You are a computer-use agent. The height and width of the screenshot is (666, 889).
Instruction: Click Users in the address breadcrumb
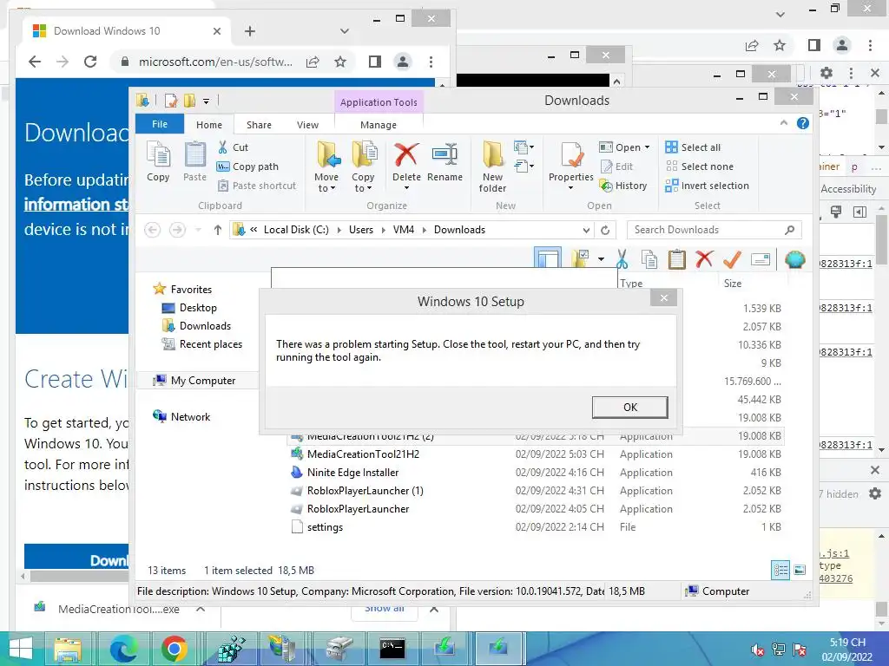[361, 230]
